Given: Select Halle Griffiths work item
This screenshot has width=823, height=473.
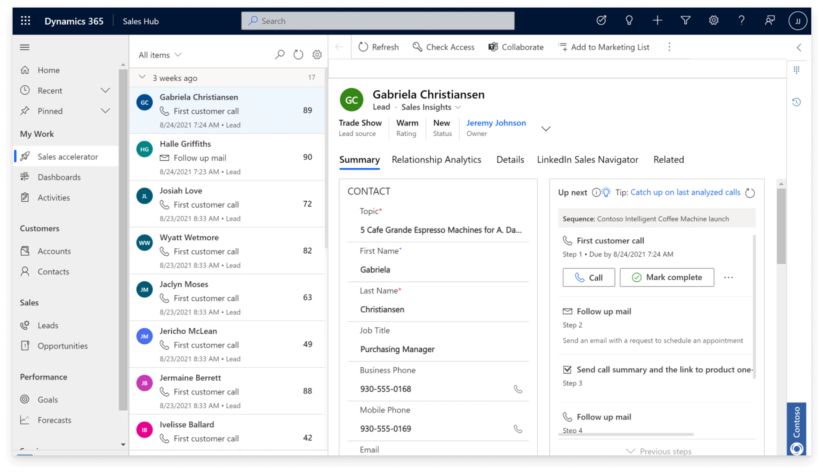Looking at the screenshot, I should (x=227, y=157).
